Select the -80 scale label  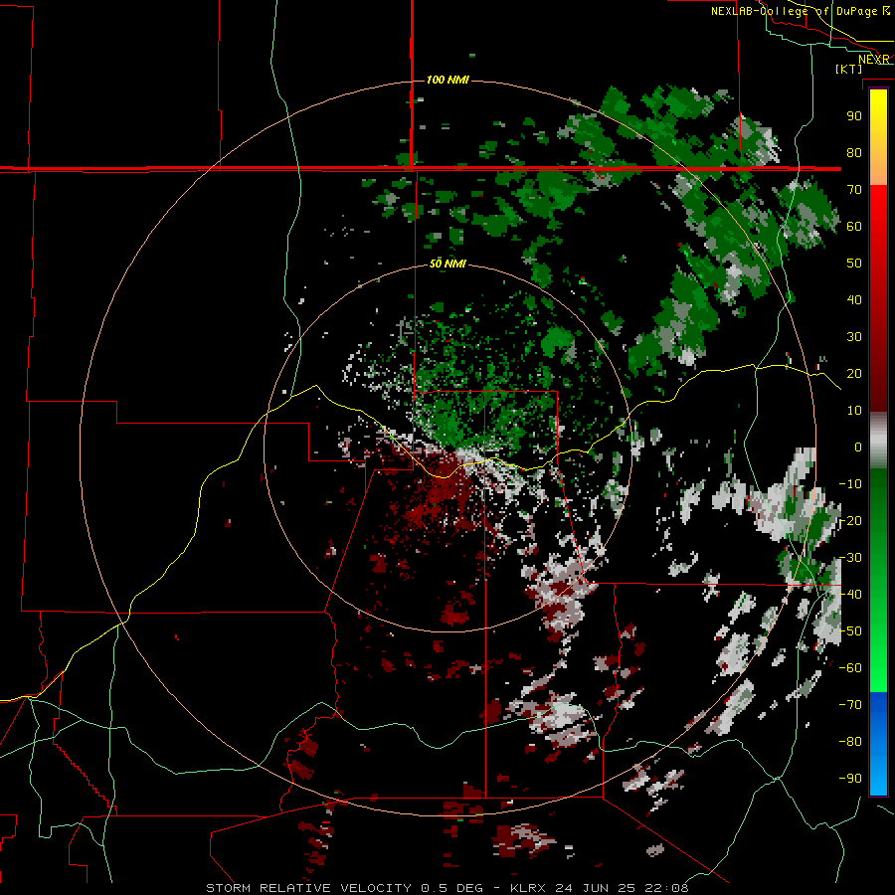click(850, 742)
